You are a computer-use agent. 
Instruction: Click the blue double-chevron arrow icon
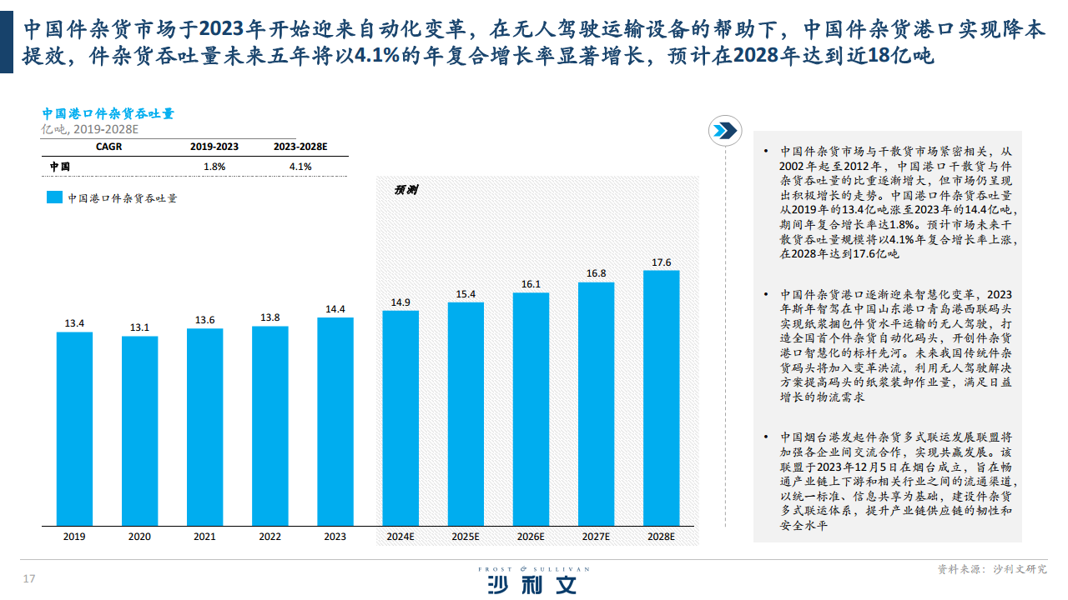point(724,131)
